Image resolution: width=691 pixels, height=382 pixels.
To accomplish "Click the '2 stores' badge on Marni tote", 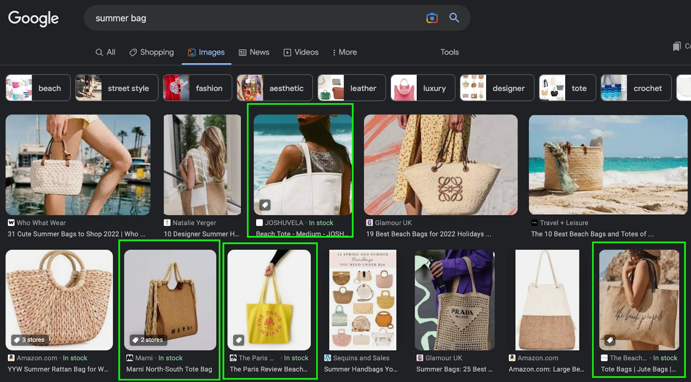I will tap(148, 340).
